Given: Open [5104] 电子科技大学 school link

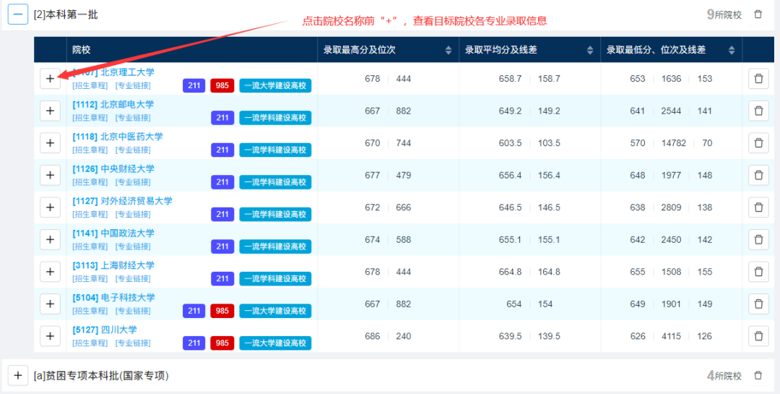Looking at the screenshot, I should coord(113,297).
